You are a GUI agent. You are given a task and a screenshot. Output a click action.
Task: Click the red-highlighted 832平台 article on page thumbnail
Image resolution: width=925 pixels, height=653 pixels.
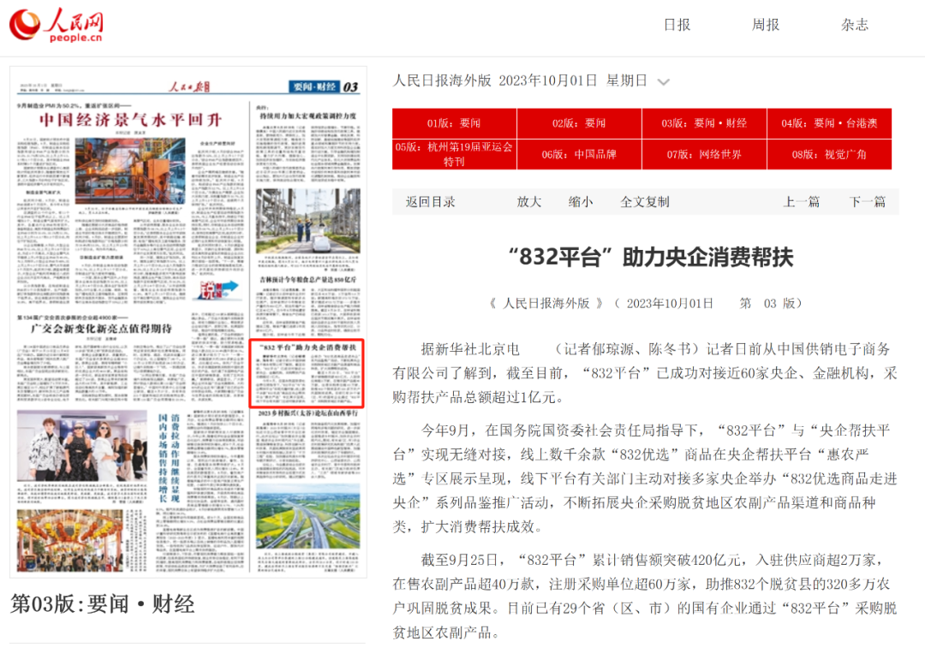[307, 373]
